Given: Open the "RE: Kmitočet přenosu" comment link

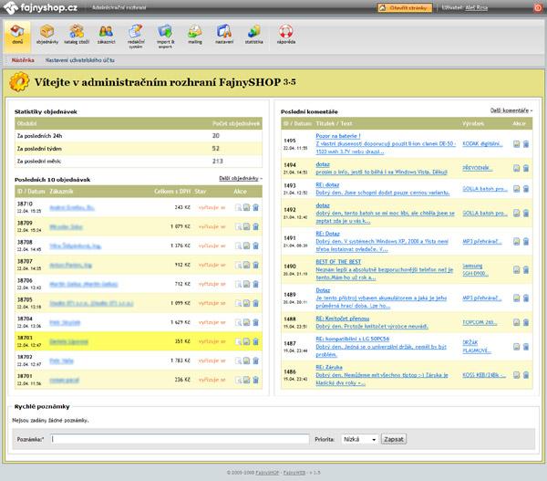Looking at the screenshot, I should pyautogui.click(x=343, y=319).
